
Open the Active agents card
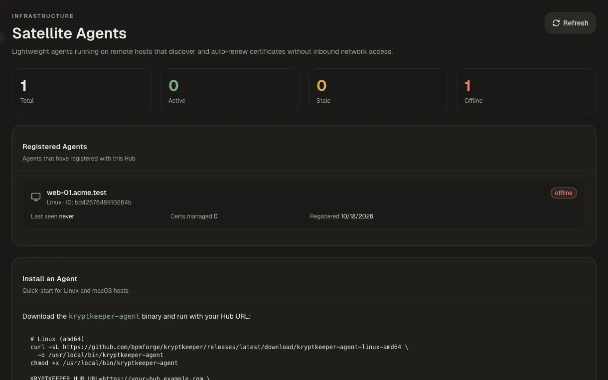[x=230, y=91]
